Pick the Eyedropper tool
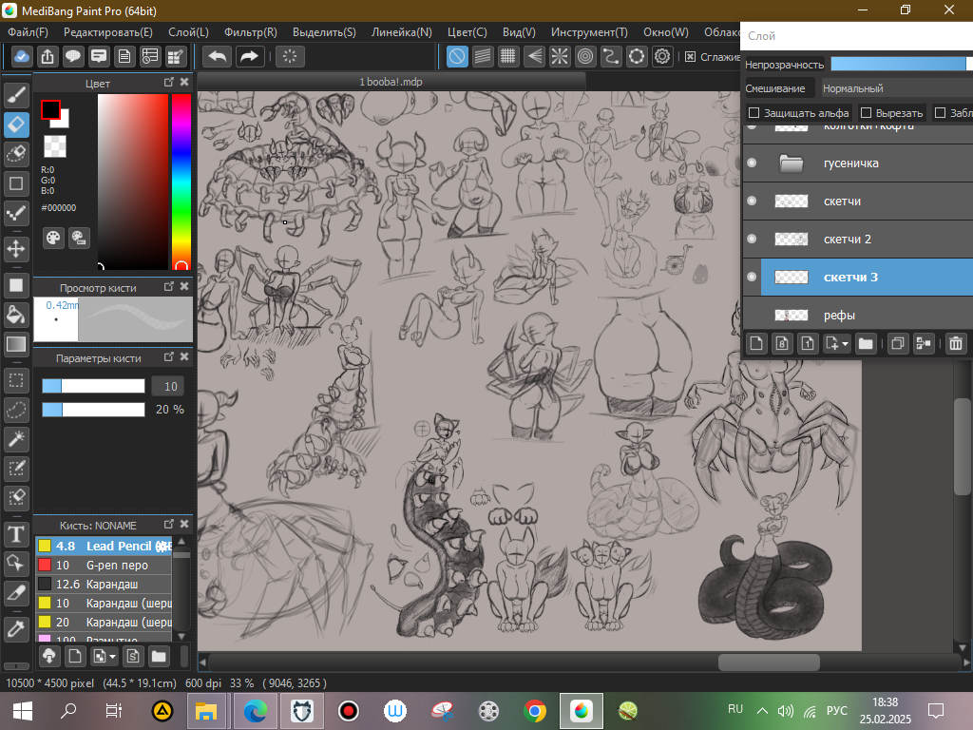Image resolution: width=973 pixels, height=730 pixels. click(x=16, y=627)
